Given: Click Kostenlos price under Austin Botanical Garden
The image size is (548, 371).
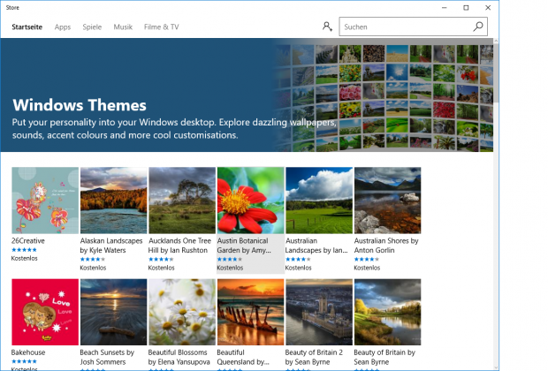Looking at the screenshot, I should pos(230,268).
